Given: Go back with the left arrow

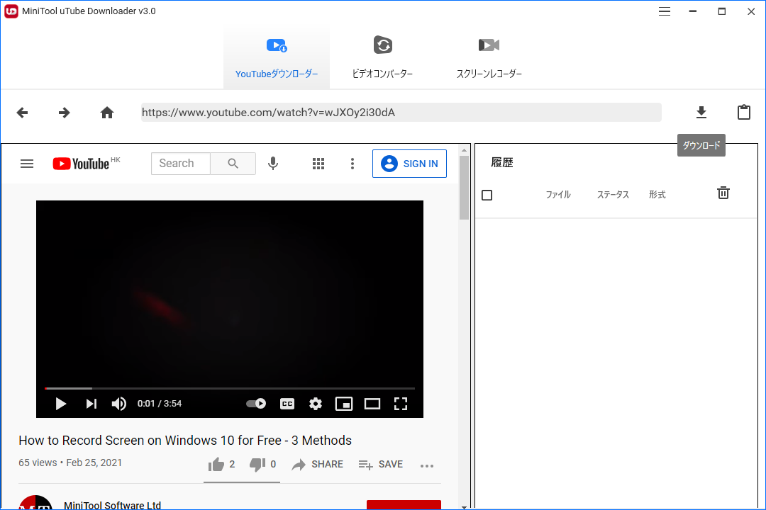Looking at the screenshot, I should (x=22, y=113).
